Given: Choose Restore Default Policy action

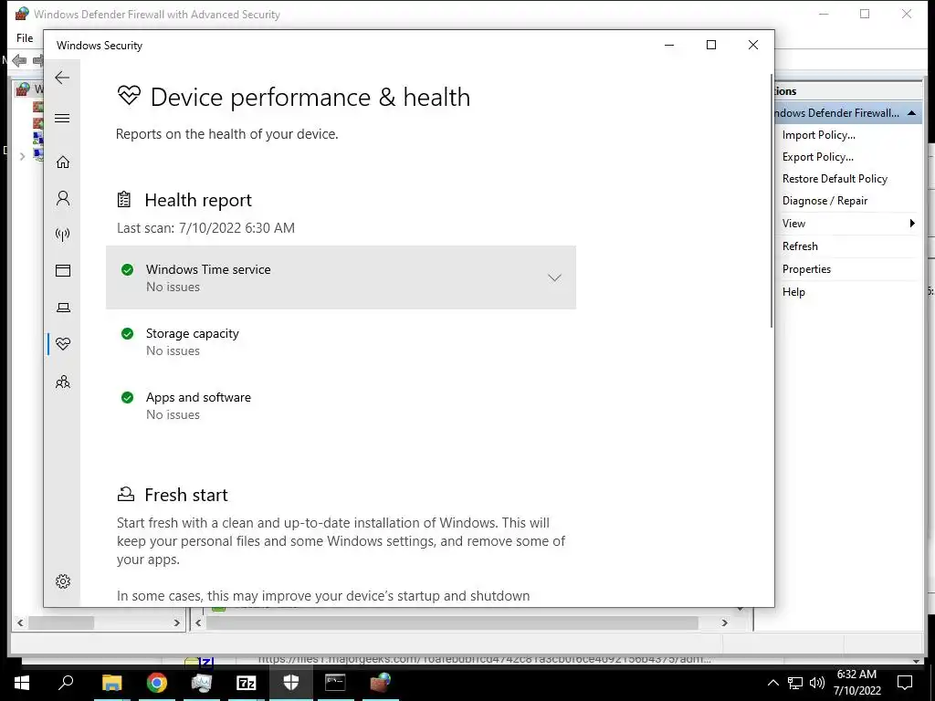Looking at the screenshot, I should click(835, 179).
